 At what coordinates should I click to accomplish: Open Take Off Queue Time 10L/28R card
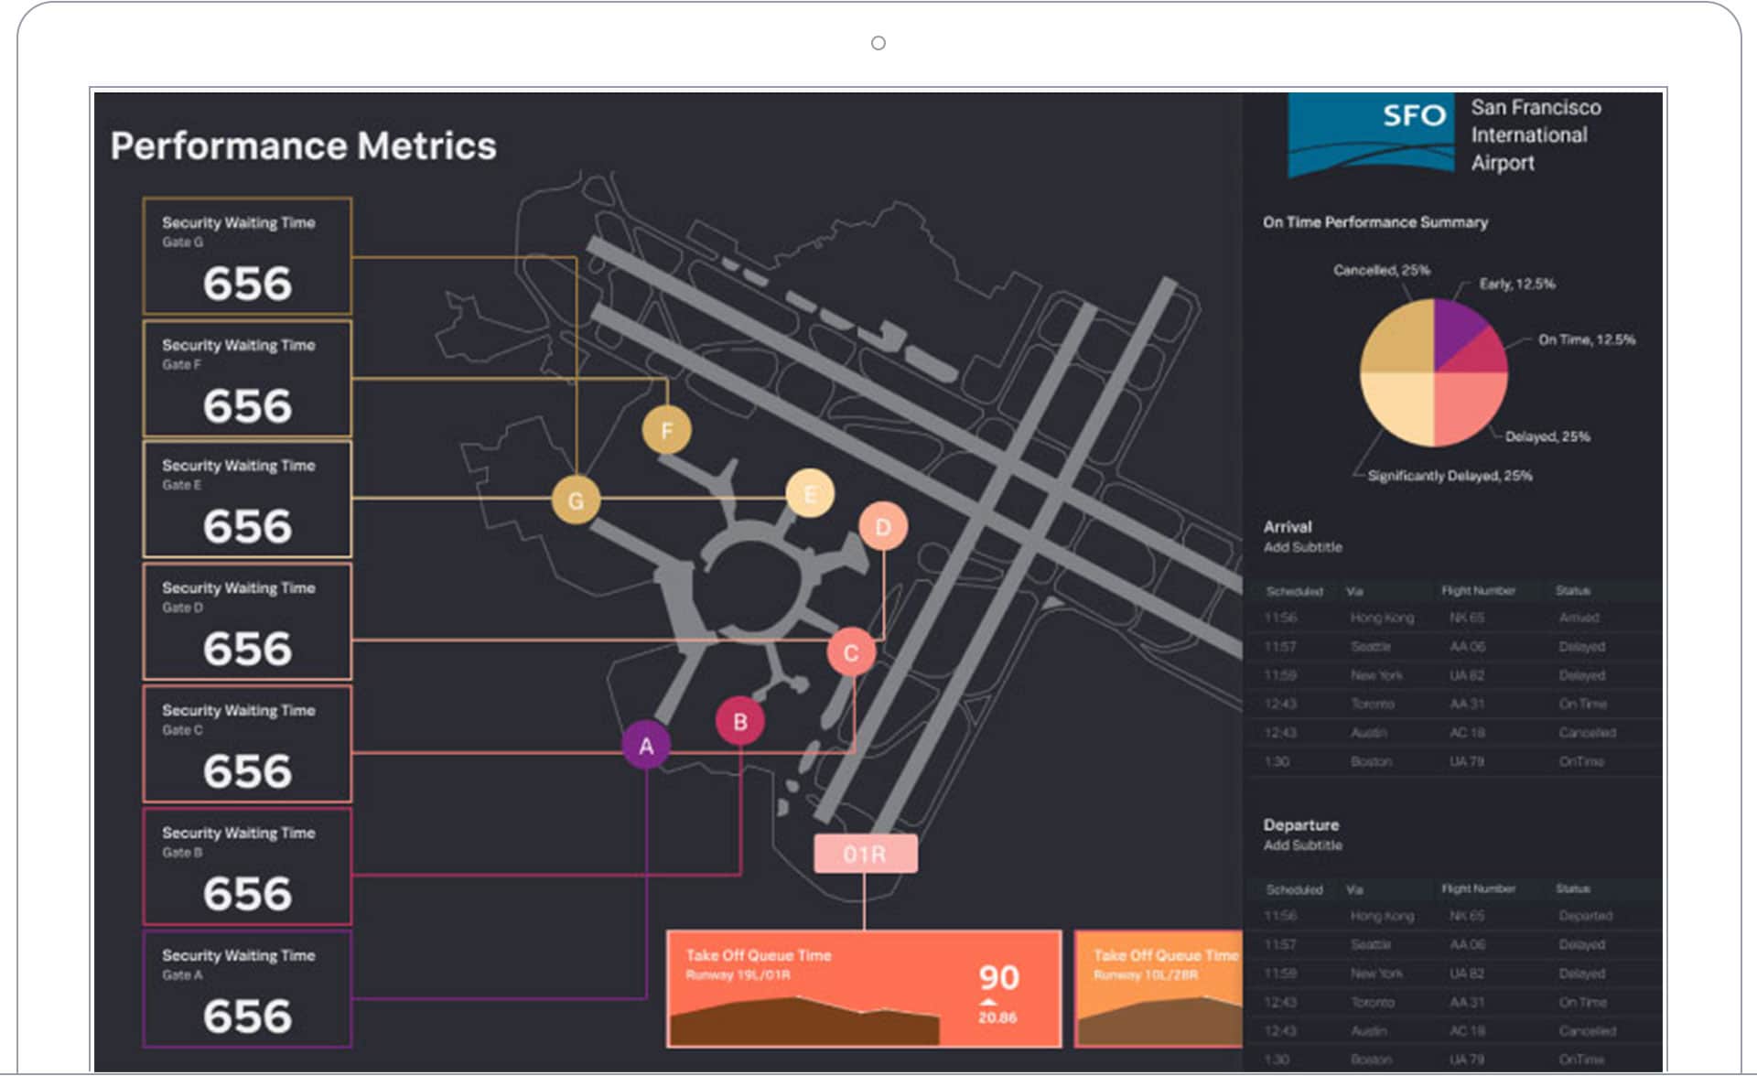click(x=1159, y=989)
